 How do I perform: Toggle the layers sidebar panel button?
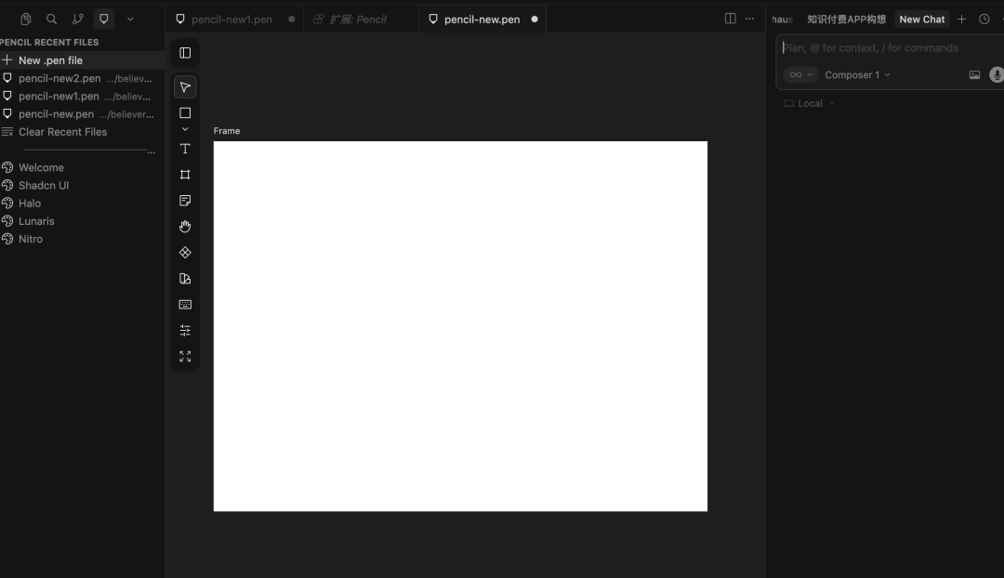click(185, 53)
